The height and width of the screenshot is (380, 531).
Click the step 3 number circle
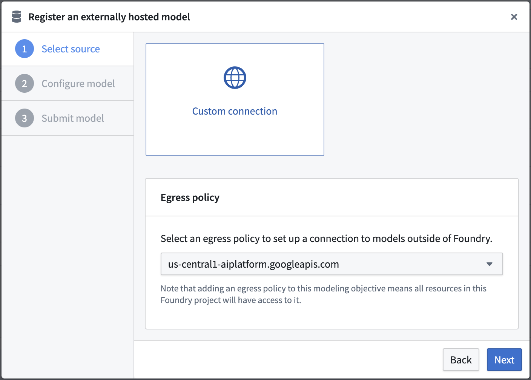click(25, 118)
